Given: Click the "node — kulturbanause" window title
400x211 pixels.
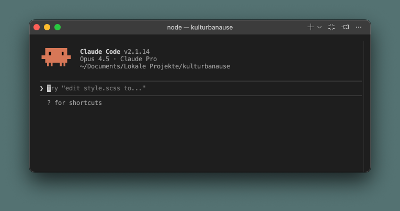Looking at the screenshot, I should tap(200, 27).
